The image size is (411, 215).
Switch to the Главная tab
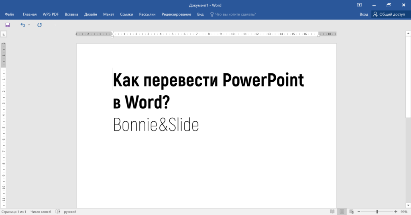30,14
